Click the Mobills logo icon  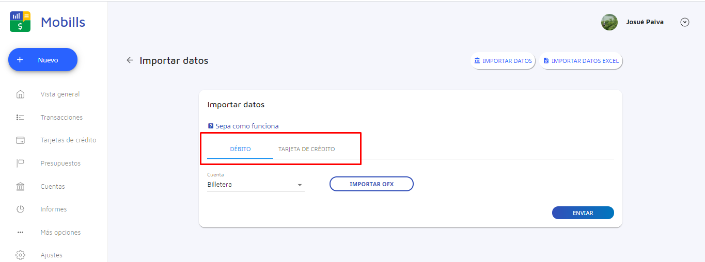20,22
